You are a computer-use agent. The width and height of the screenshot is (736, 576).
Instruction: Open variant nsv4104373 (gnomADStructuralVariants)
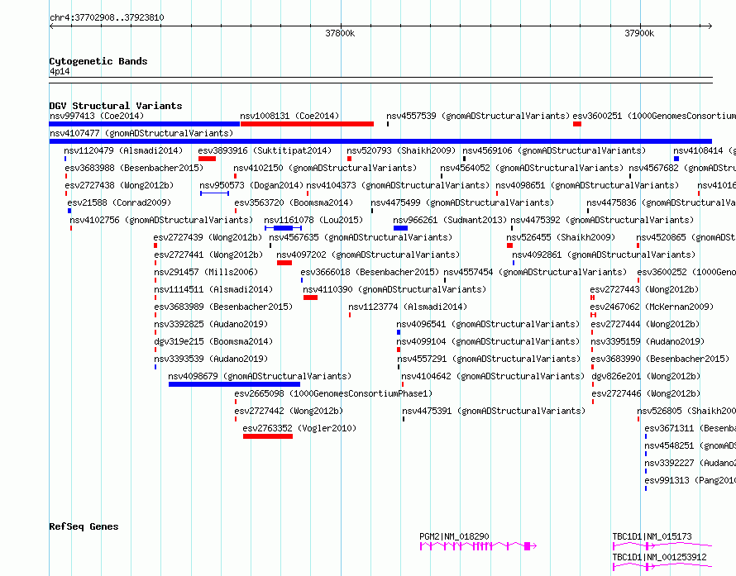click(398, 185)
